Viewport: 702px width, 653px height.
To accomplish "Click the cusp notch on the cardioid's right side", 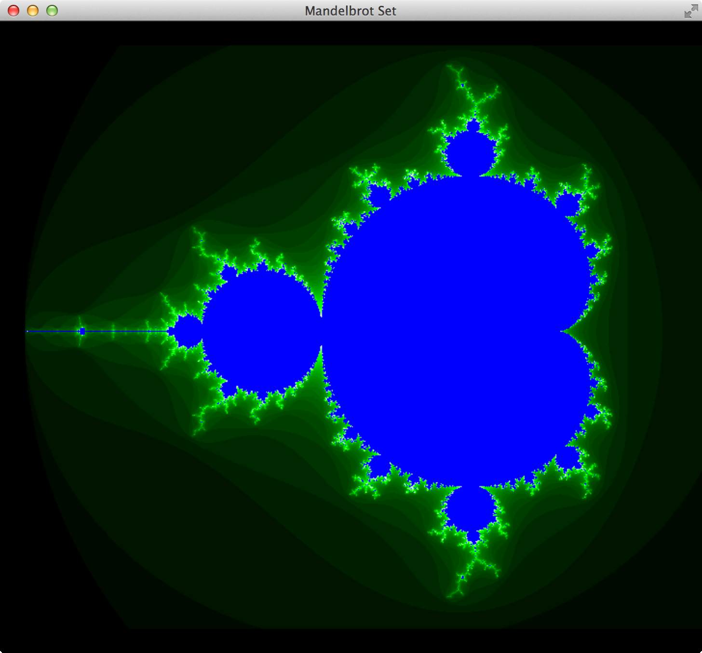I will [x=564, y=332].
